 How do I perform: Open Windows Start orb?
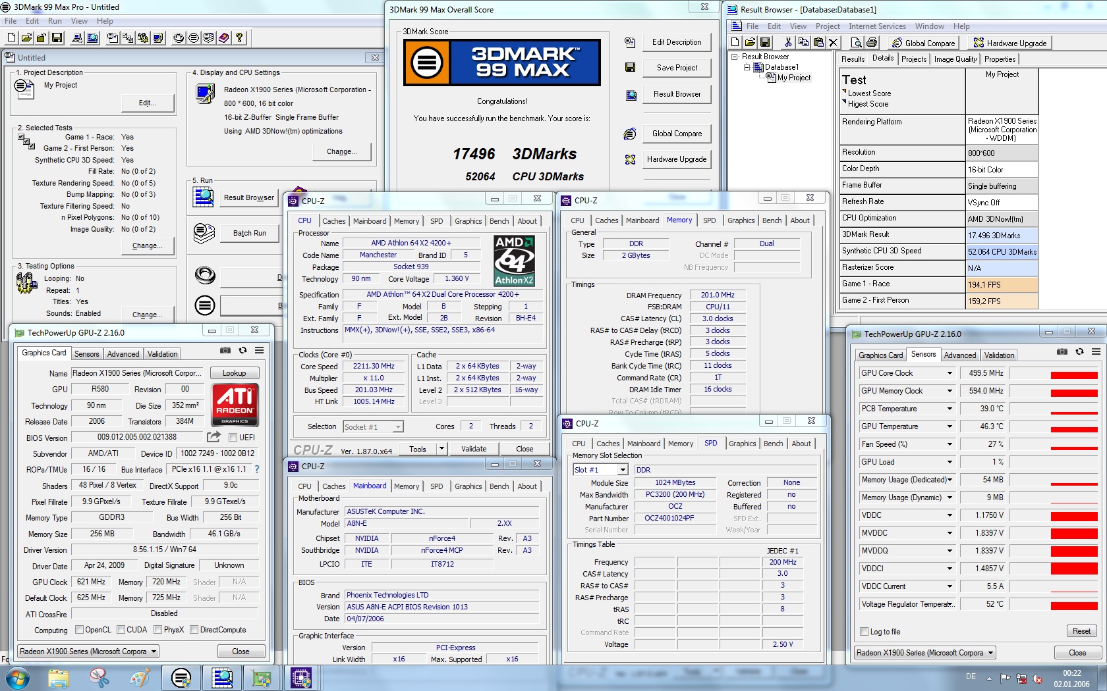(16, 677)
